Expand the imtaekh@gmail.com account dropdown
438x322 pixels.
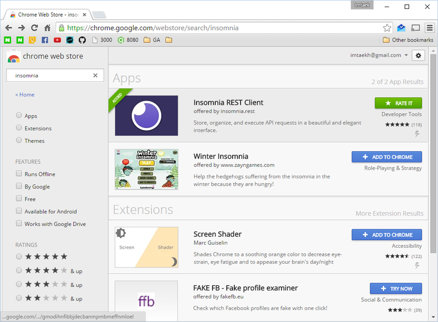pos(379,55)
